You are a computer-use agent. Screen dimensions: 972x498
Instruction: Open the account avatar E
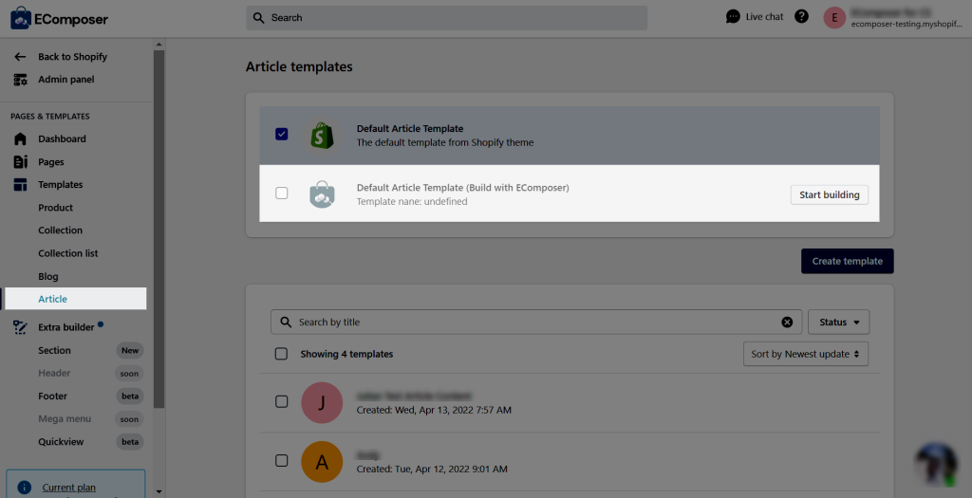834,18
